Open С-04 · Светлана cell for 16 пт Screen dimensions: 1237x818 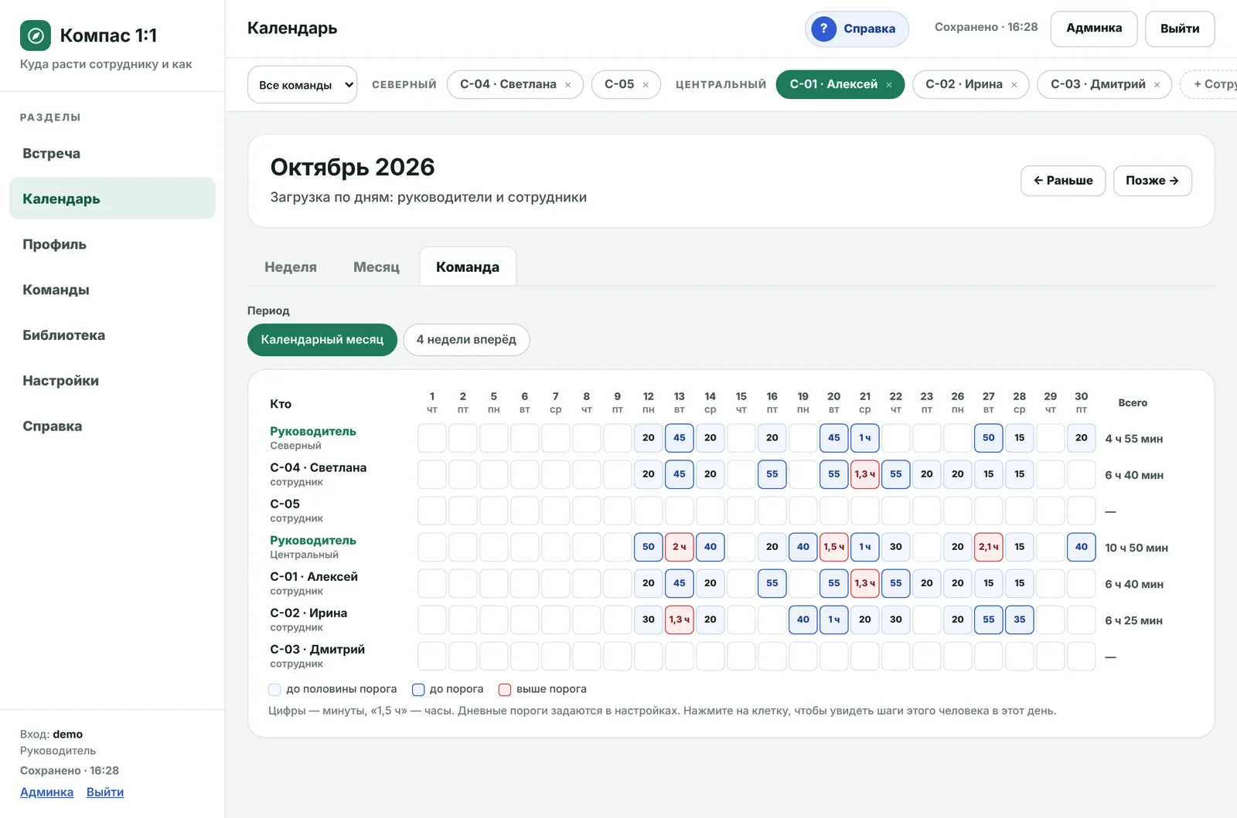click(x=772, y=474)
